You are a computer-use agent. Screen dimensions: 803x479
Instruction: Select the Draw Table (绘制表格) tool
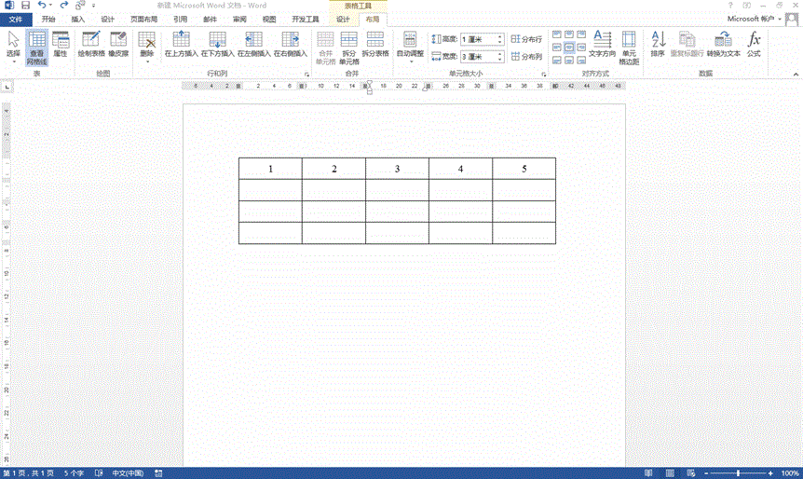[91, 45]
